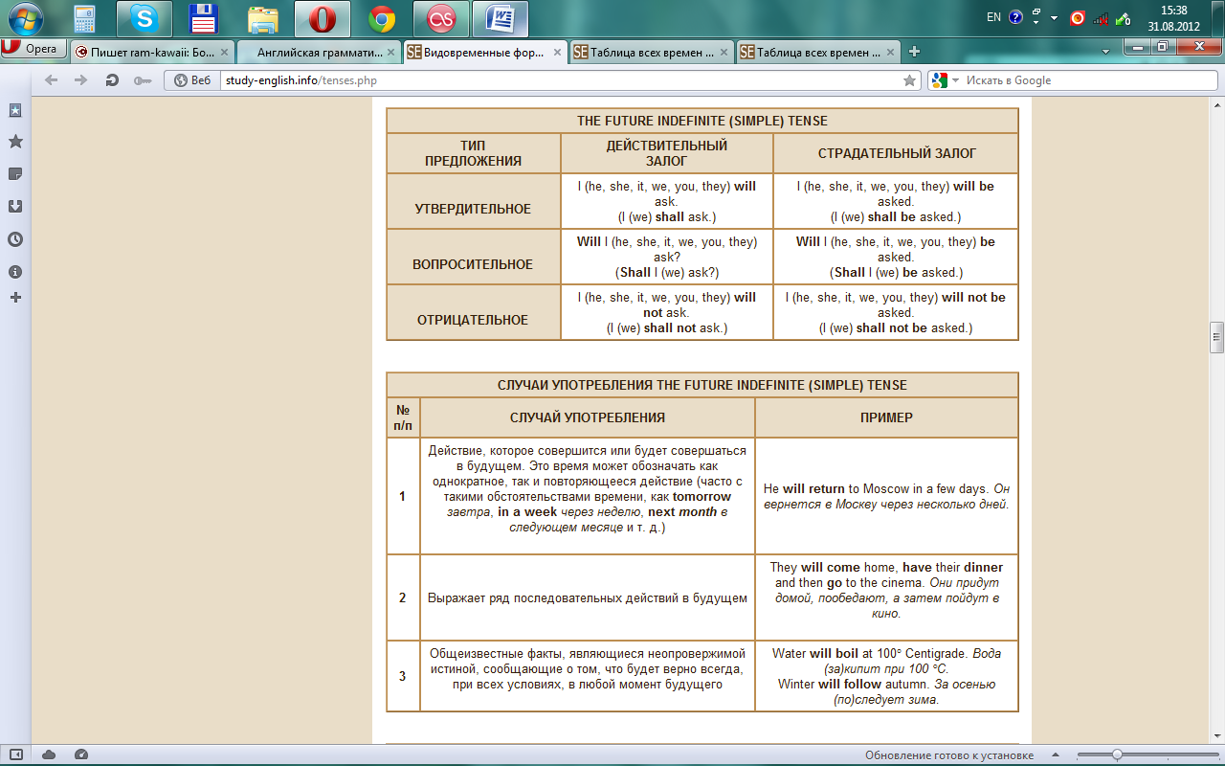The image size is (1225, 766).
Task: Switch to the Пишет ram-kawaii tab
Action: pos(151,53)
